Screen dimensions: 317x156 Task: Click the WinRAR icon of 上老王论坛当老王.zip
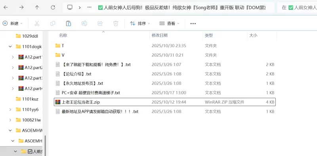58,102
